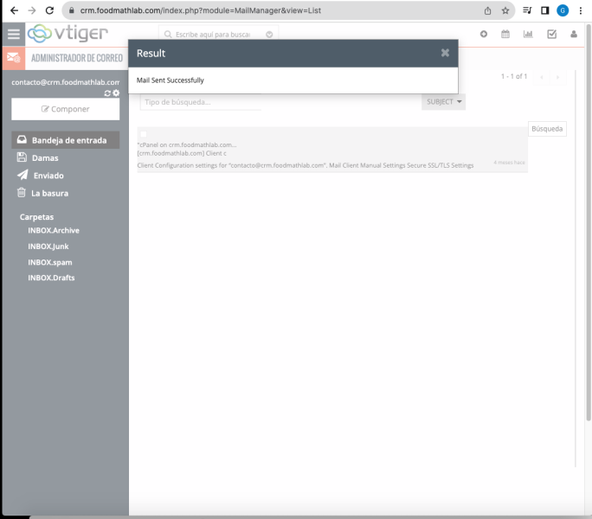Click the Búsqueda button
Viewport: 592px width, 519px height.
coord(547,129)
